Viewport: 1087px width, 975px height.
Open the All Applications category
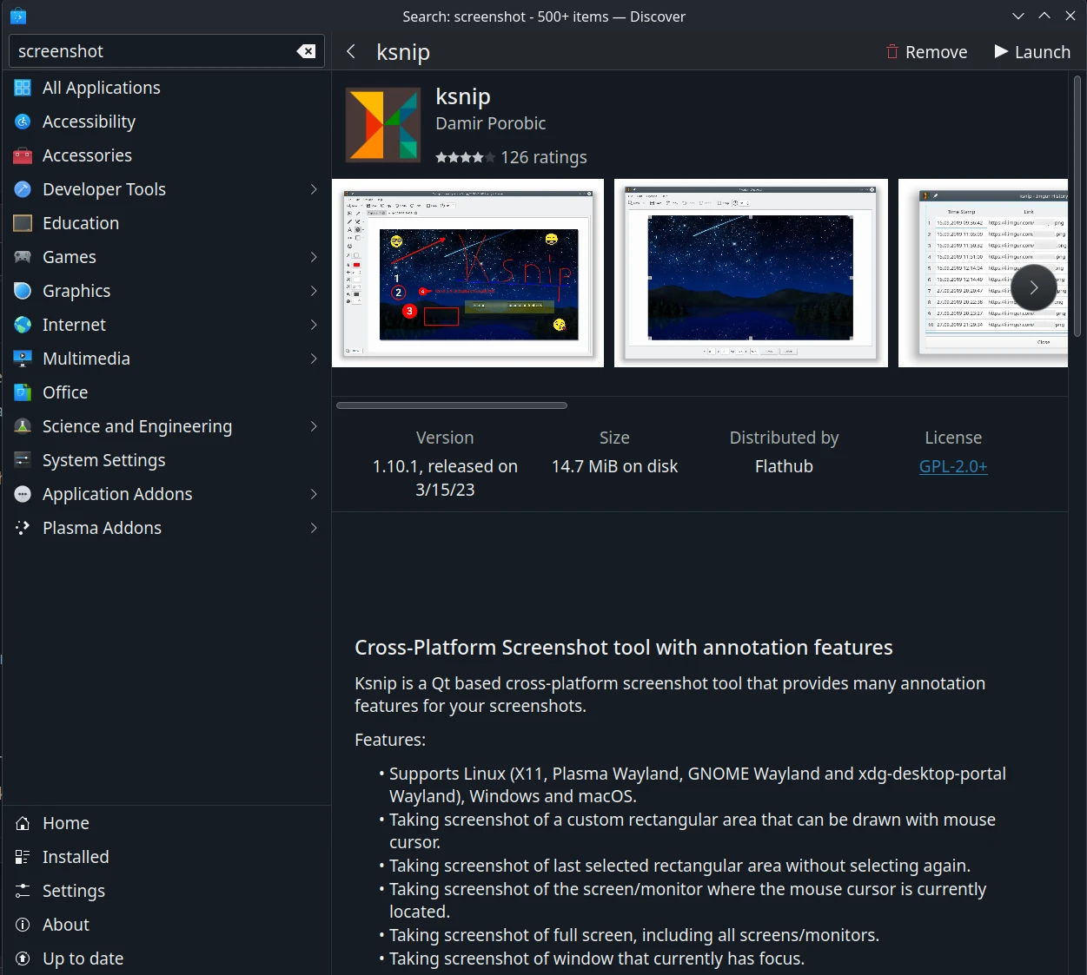[166, 88]
